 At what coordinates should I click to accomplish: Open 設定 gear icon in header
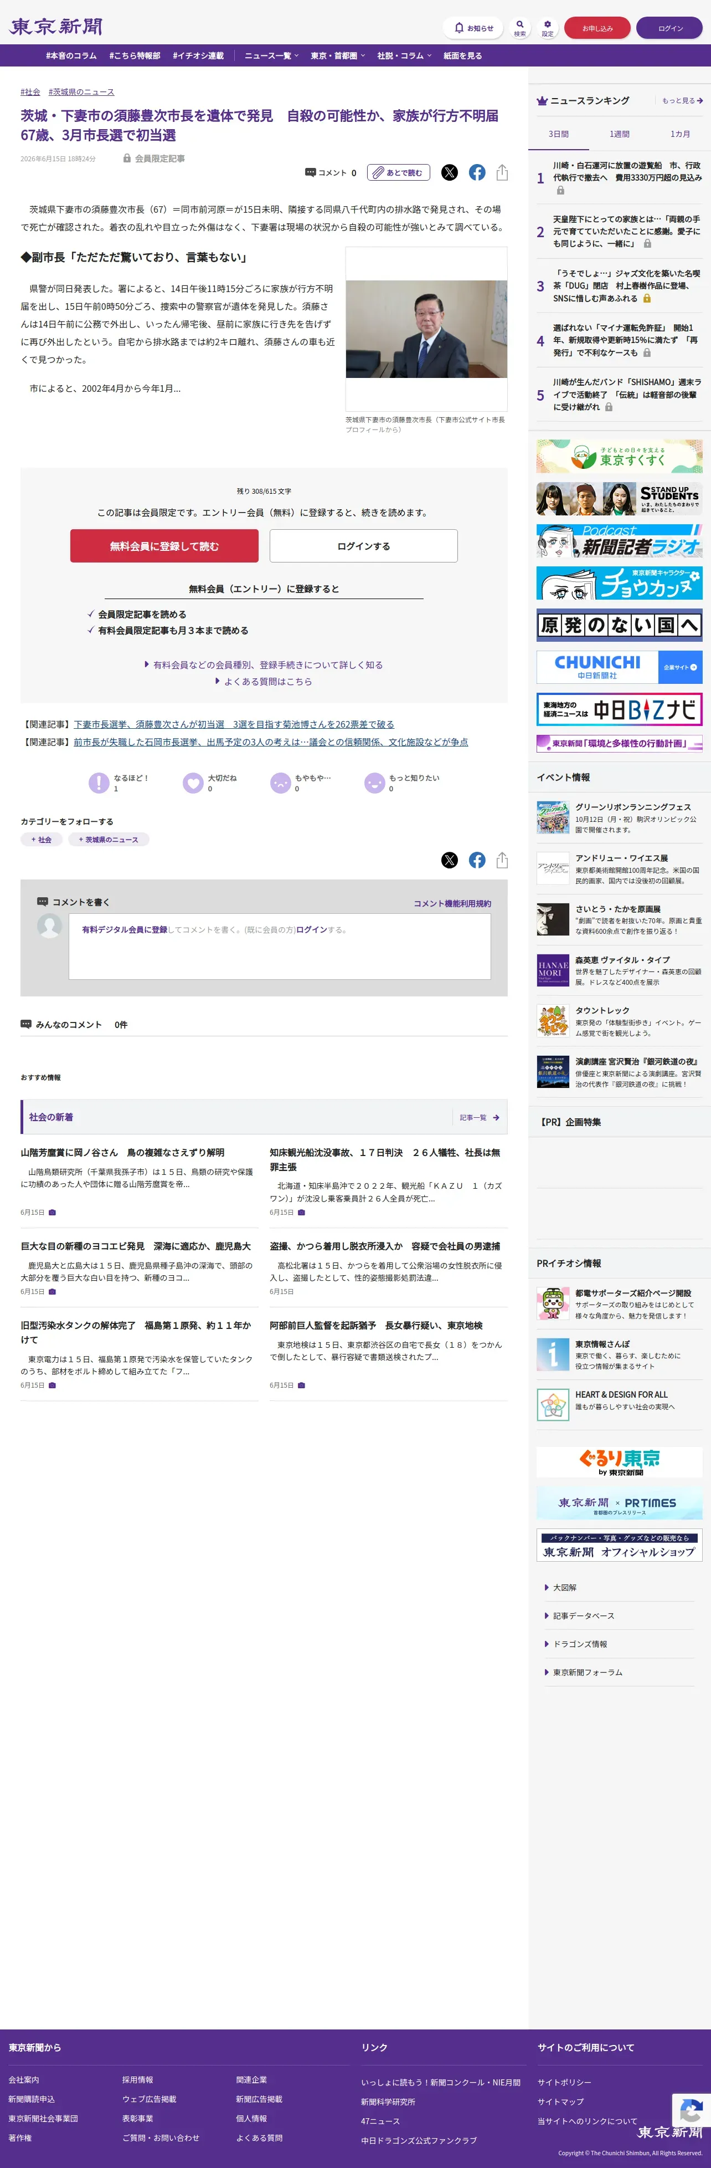tap(548, 28)
